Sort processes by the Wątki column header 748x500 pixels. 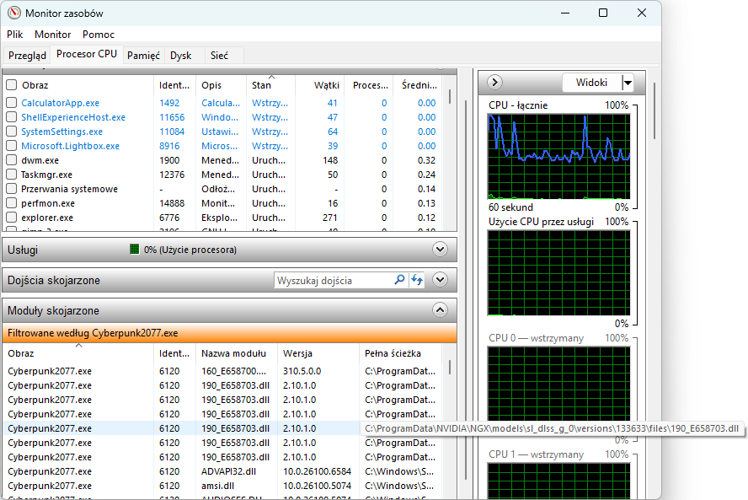point(326,85)
